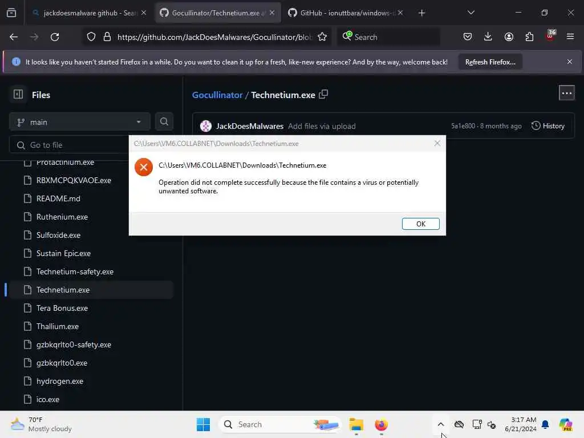Open the clock showing 3:17 AM
584x438 pixels.
coord(520,424)
